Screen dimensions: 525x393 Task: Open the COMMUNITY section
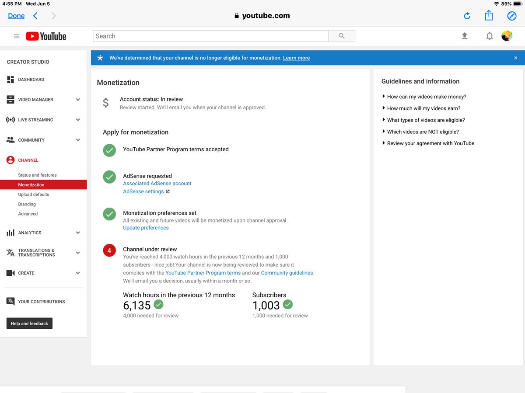coord(31,140)
